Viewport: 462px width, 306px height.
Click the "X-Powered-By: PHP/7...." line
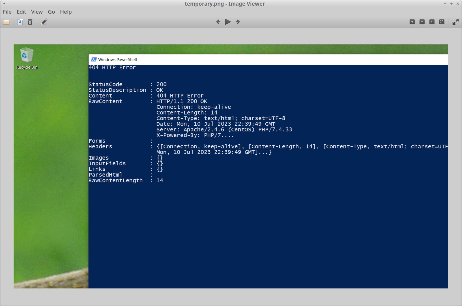click(195, 135)
